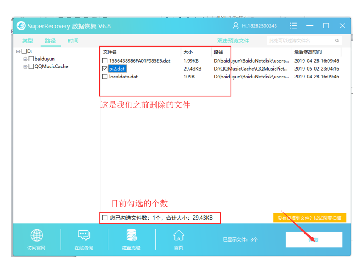The width and height of the screenshot is (364, 273).
Task: Click the 1.99KB size cell
Action: pos(191,61)
